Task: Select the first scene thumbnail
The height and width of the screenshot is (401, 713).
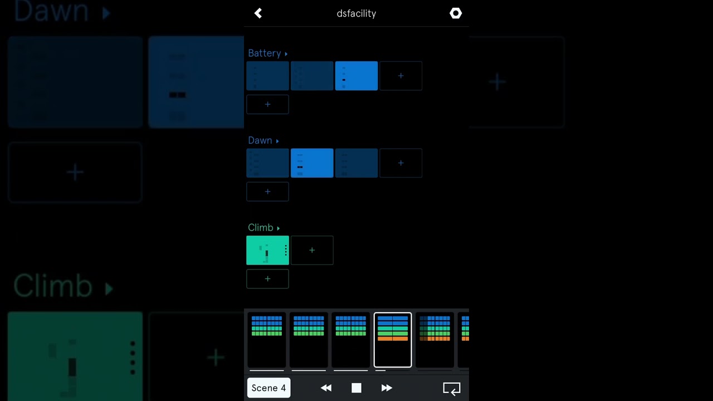Action: 267,340
